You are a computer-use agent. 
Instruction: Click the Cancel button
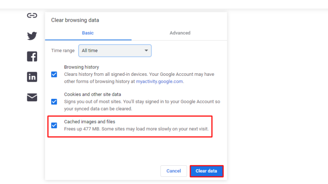(174, 171)
